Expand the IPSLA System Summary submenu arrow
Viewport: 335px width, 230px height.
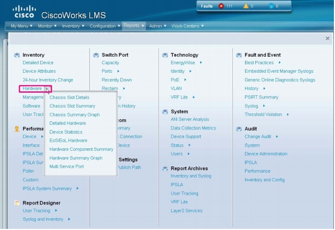[78, 188]
